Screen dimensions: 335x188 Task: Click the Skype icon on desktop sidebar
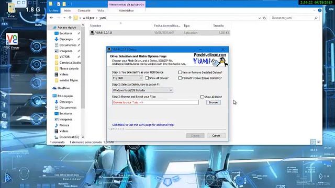click(4, 115)
